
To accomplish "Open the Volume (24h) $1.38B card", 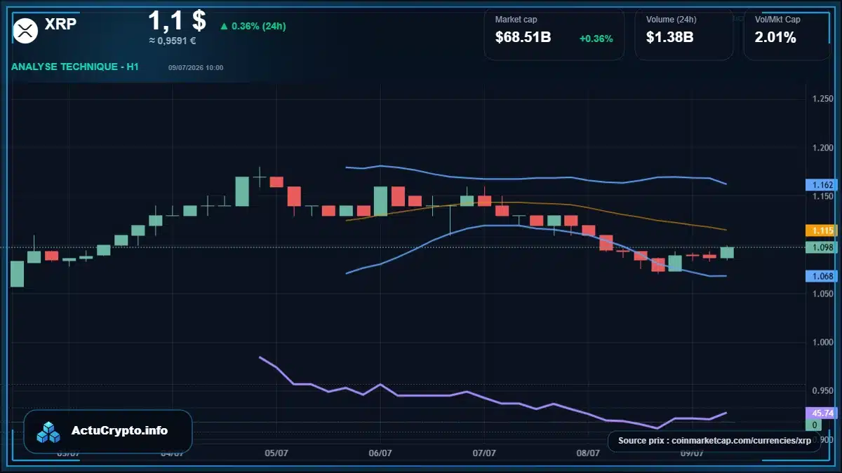I will tap(684, 34).
